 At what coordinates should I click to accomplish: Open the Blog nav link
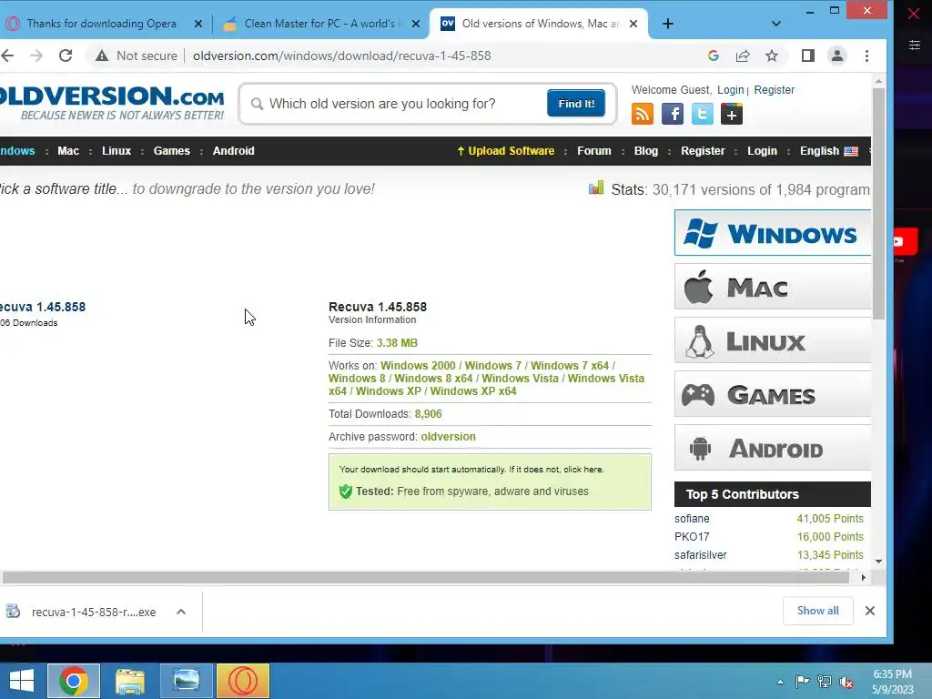pos(646,151)
